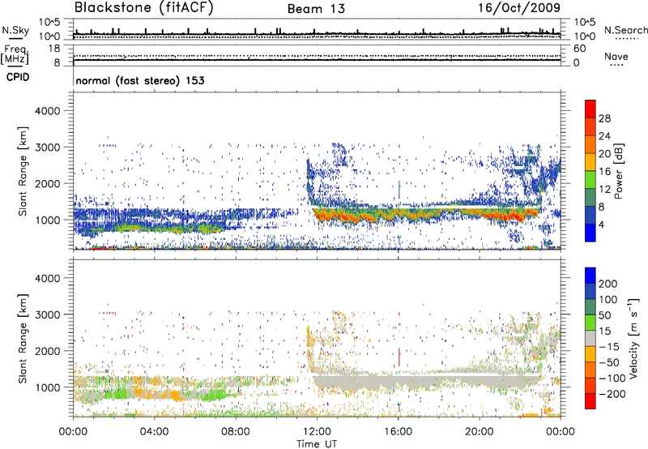The height and width of the screenshot is (449, 648).
Task: Click the '04:00' time axis tick label
Action: point(154,432)
